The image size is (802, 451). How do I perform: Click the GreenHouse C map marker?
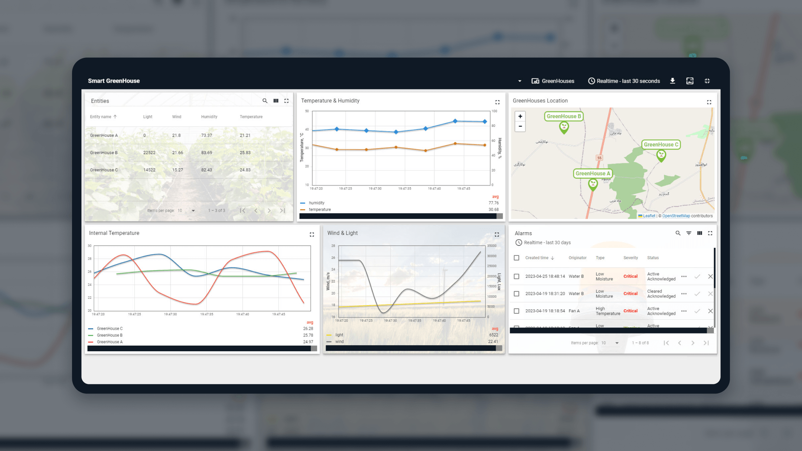pyautogui.click(x=661, y=155)
